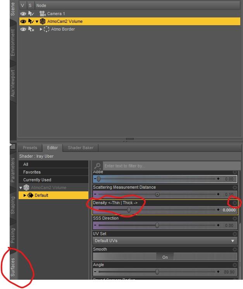Select the Default surface row
243x289 pixels.
click(53, 195)
